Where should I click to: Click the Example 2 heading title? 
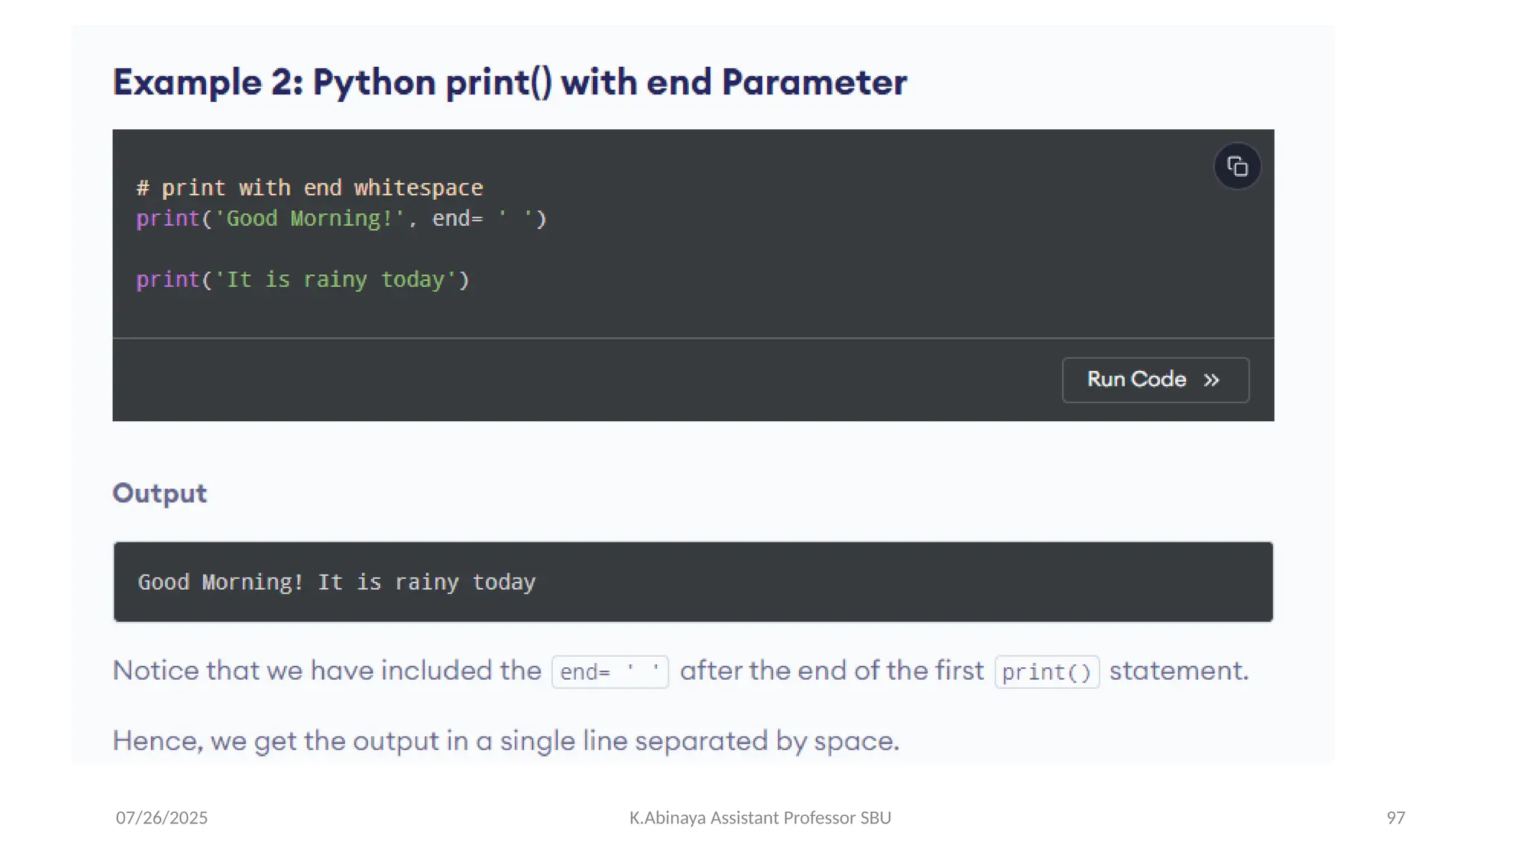[509, 82]
